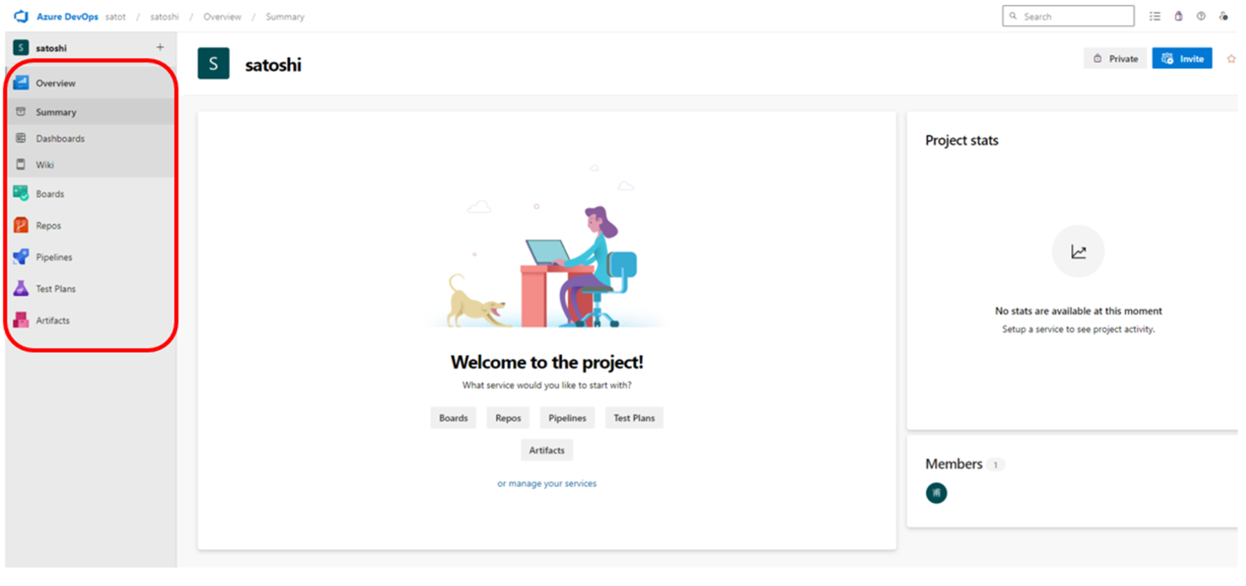
Task: Click the large S project tile
Action: pos(213,63)
